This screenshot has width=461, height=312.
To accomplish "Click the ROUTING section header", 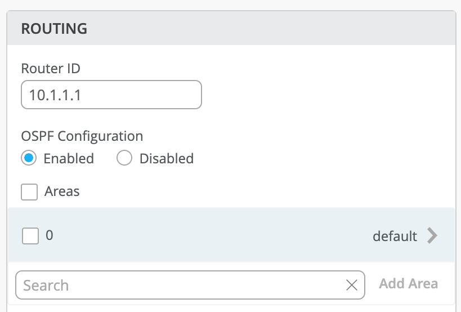I will pos(54,29).
